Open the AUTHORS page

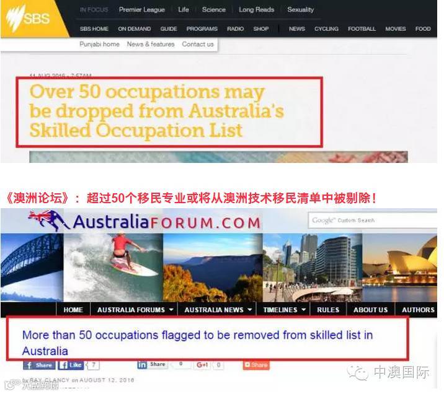417,310
